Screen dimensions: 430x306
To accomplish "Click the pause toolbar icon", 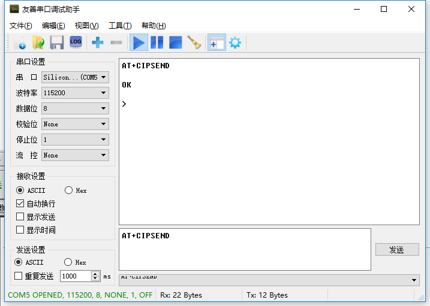I will (157, 43).
